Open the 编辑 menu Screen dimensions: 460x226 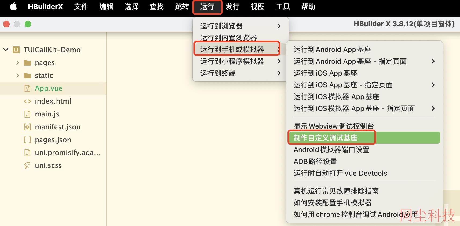(106, 7)
